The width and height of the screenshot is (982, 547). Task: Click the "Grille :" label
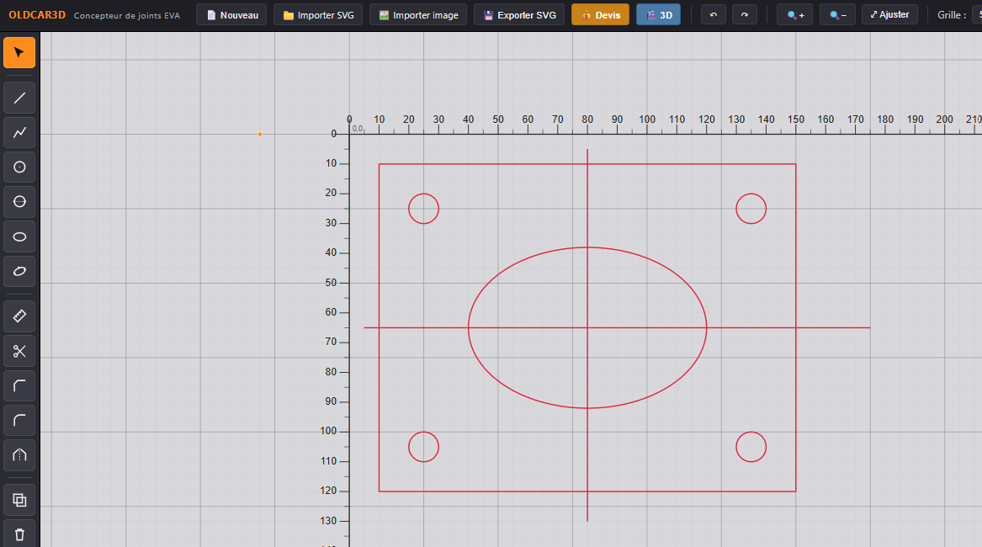coord(952,14)
